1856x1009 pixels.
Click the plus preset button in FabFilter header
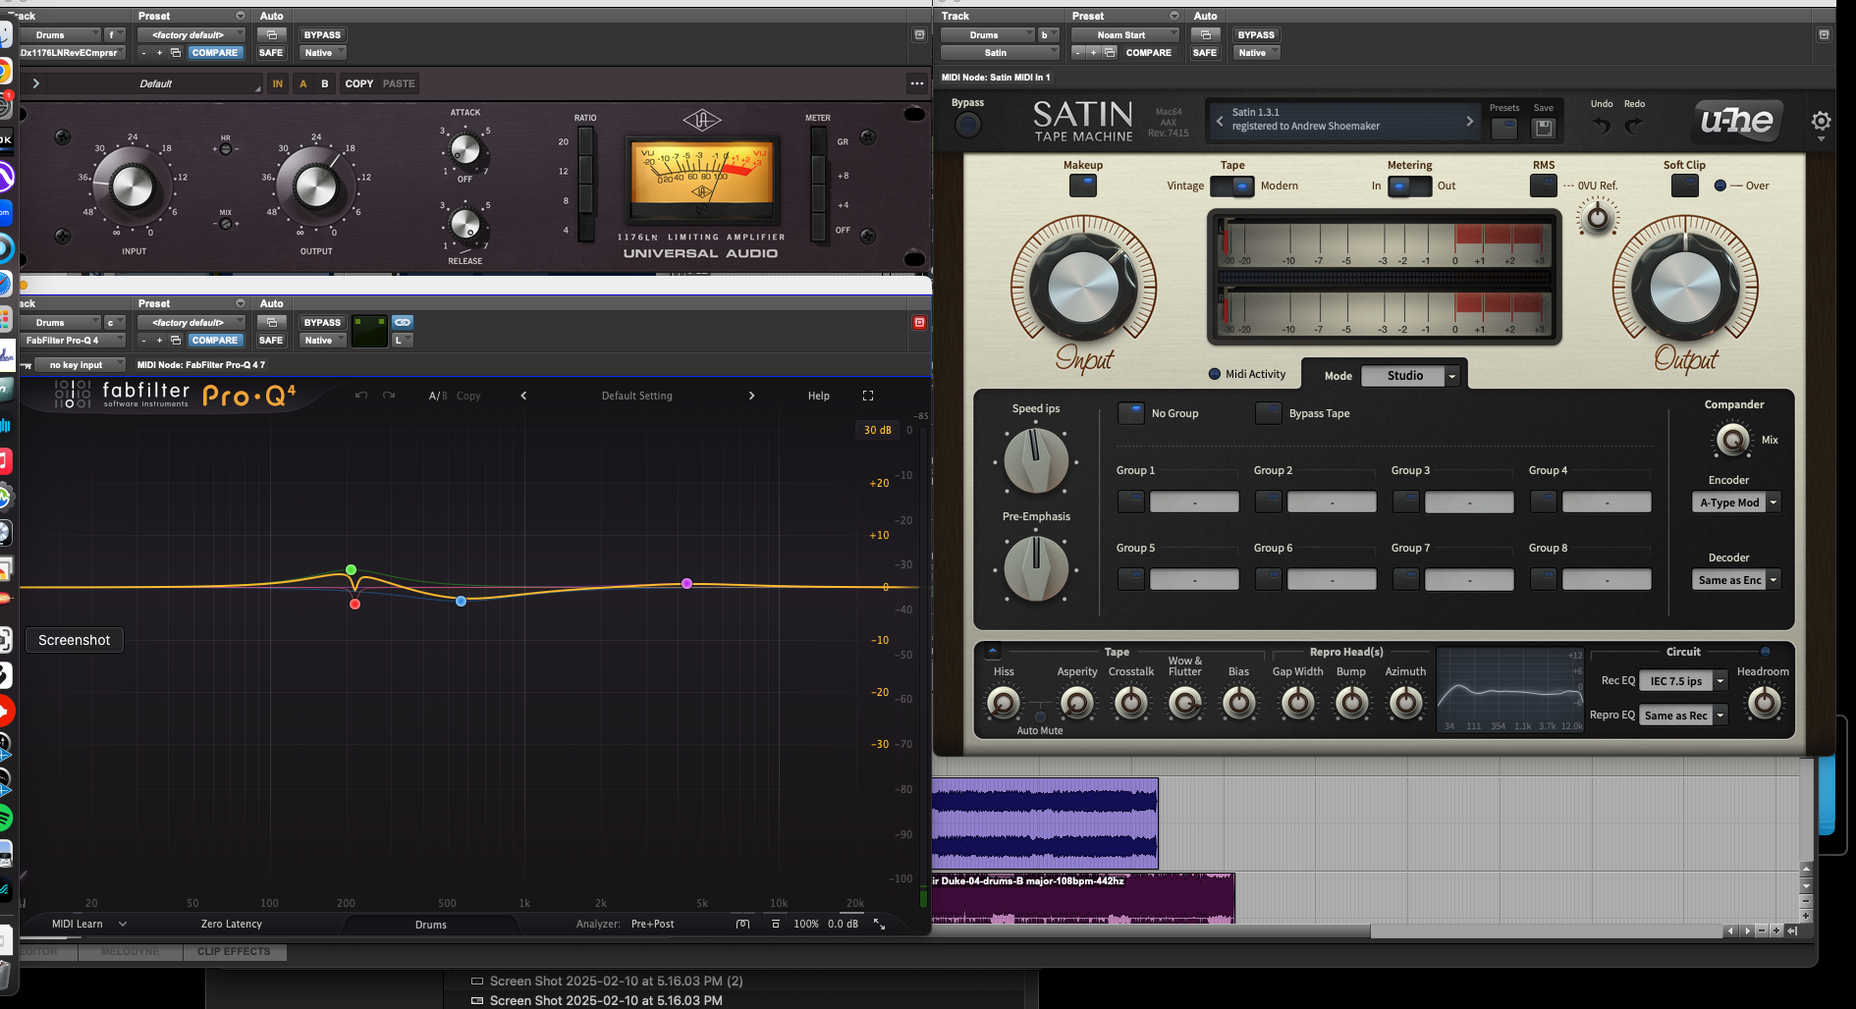pos(159,341)
